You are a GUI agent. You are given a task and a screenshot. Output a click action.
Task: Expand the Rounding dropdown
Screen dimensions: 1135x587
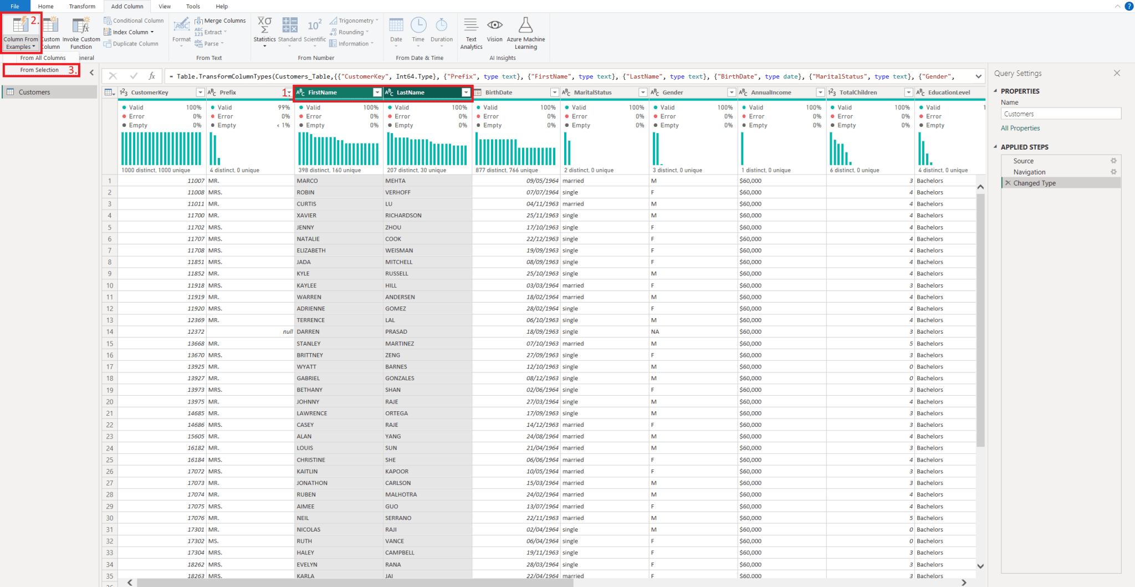[x=350, y=32]
